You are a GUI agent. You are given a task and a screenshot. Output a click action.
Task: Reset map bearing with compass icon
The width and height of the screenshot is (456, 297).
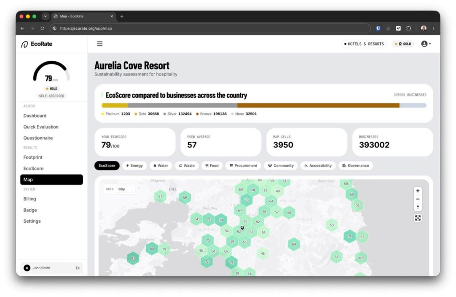click(x=418, y=207)
